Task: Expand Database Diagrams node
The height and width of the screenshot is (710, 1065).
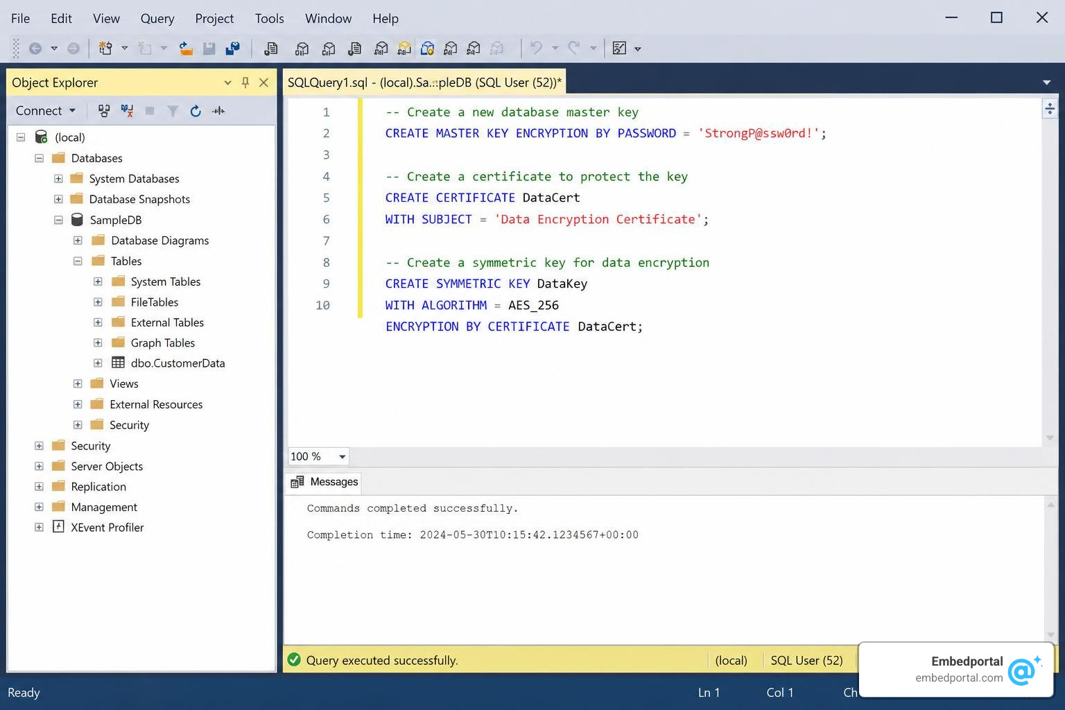Action: [x=78, y=241]
